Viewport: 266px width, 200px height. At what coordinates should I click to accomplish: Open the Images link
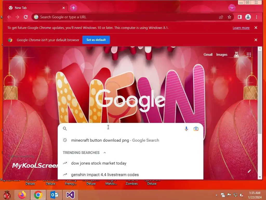pos(222,54)
